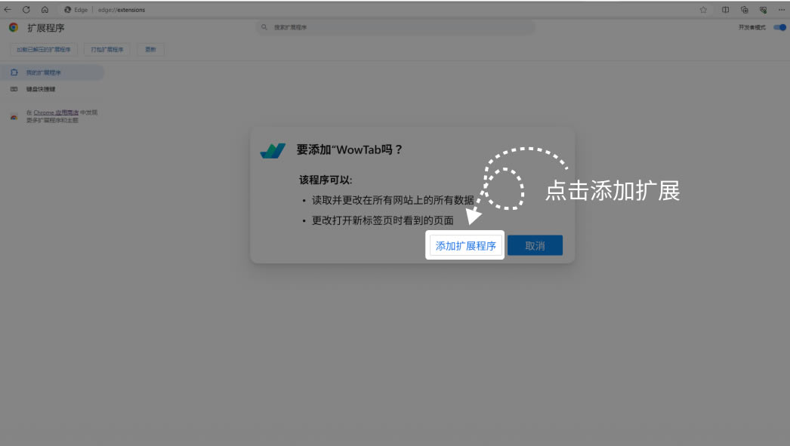Open the browser essentials heart icon
This screenshot has width=790, height=446.
764,10
